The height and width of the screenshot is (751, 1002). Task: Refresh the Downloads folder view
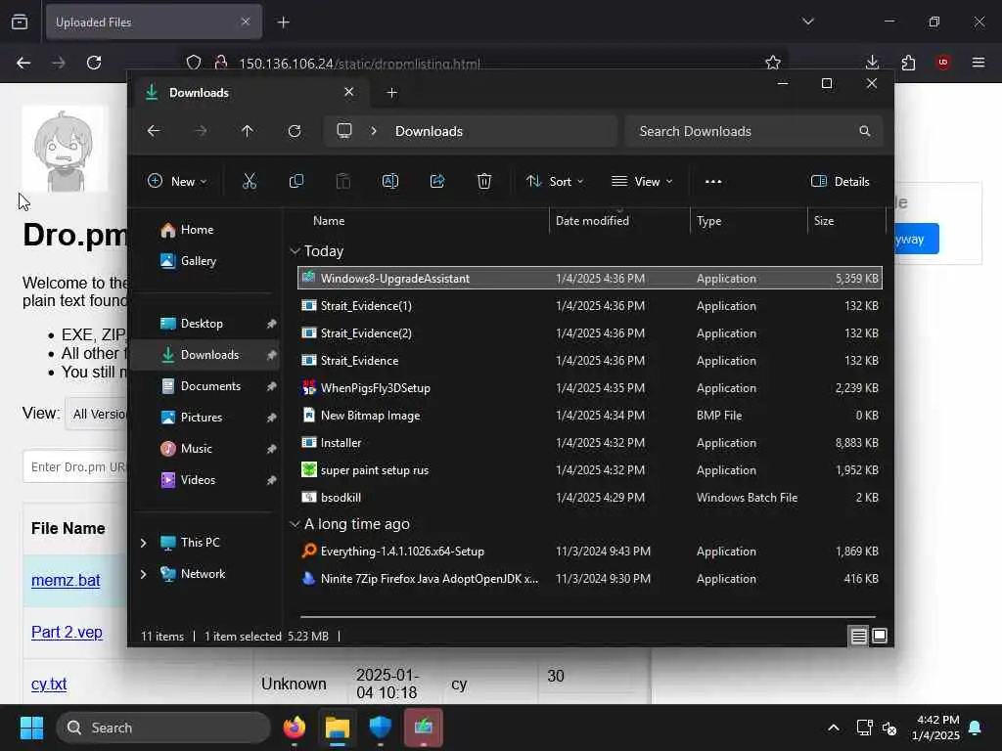coord(294,131)
